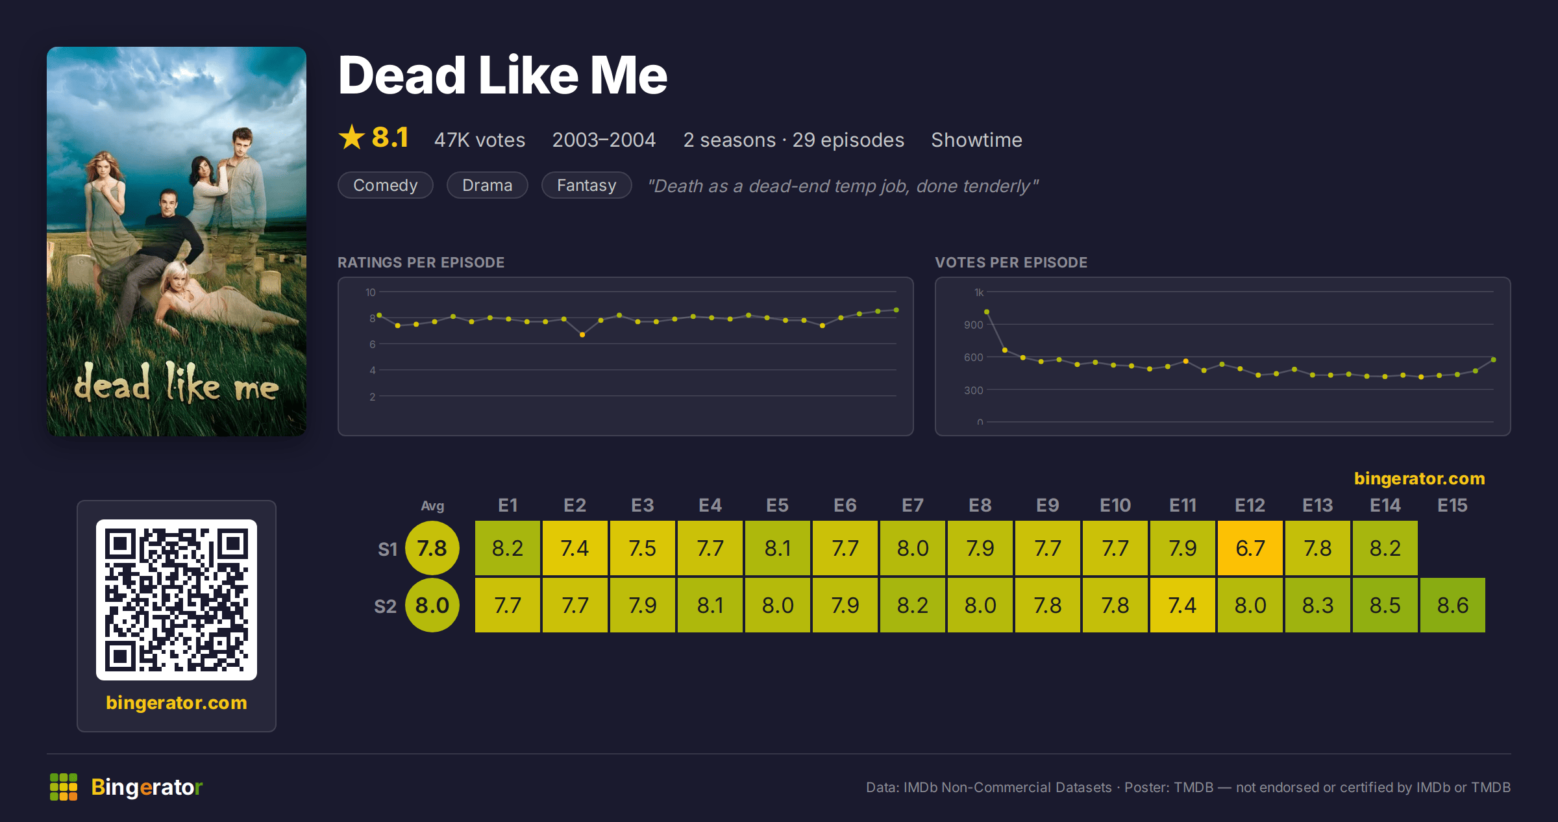This screenshot has width=1558, height=822.
Task: Click the S1 average 7.8 circle
Action: point(432,548)
